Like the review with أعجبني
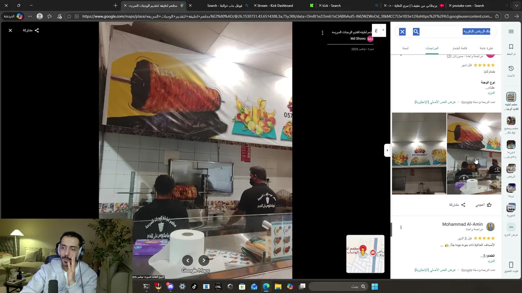 click(484, 205)
